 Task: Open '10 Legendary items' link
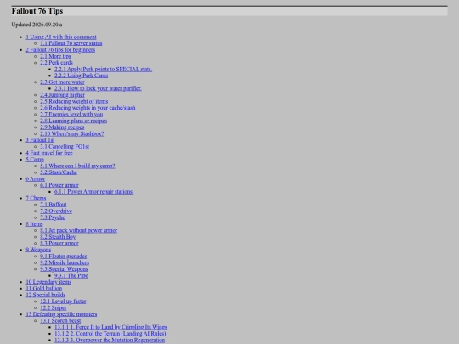click(x=48, y=281)
